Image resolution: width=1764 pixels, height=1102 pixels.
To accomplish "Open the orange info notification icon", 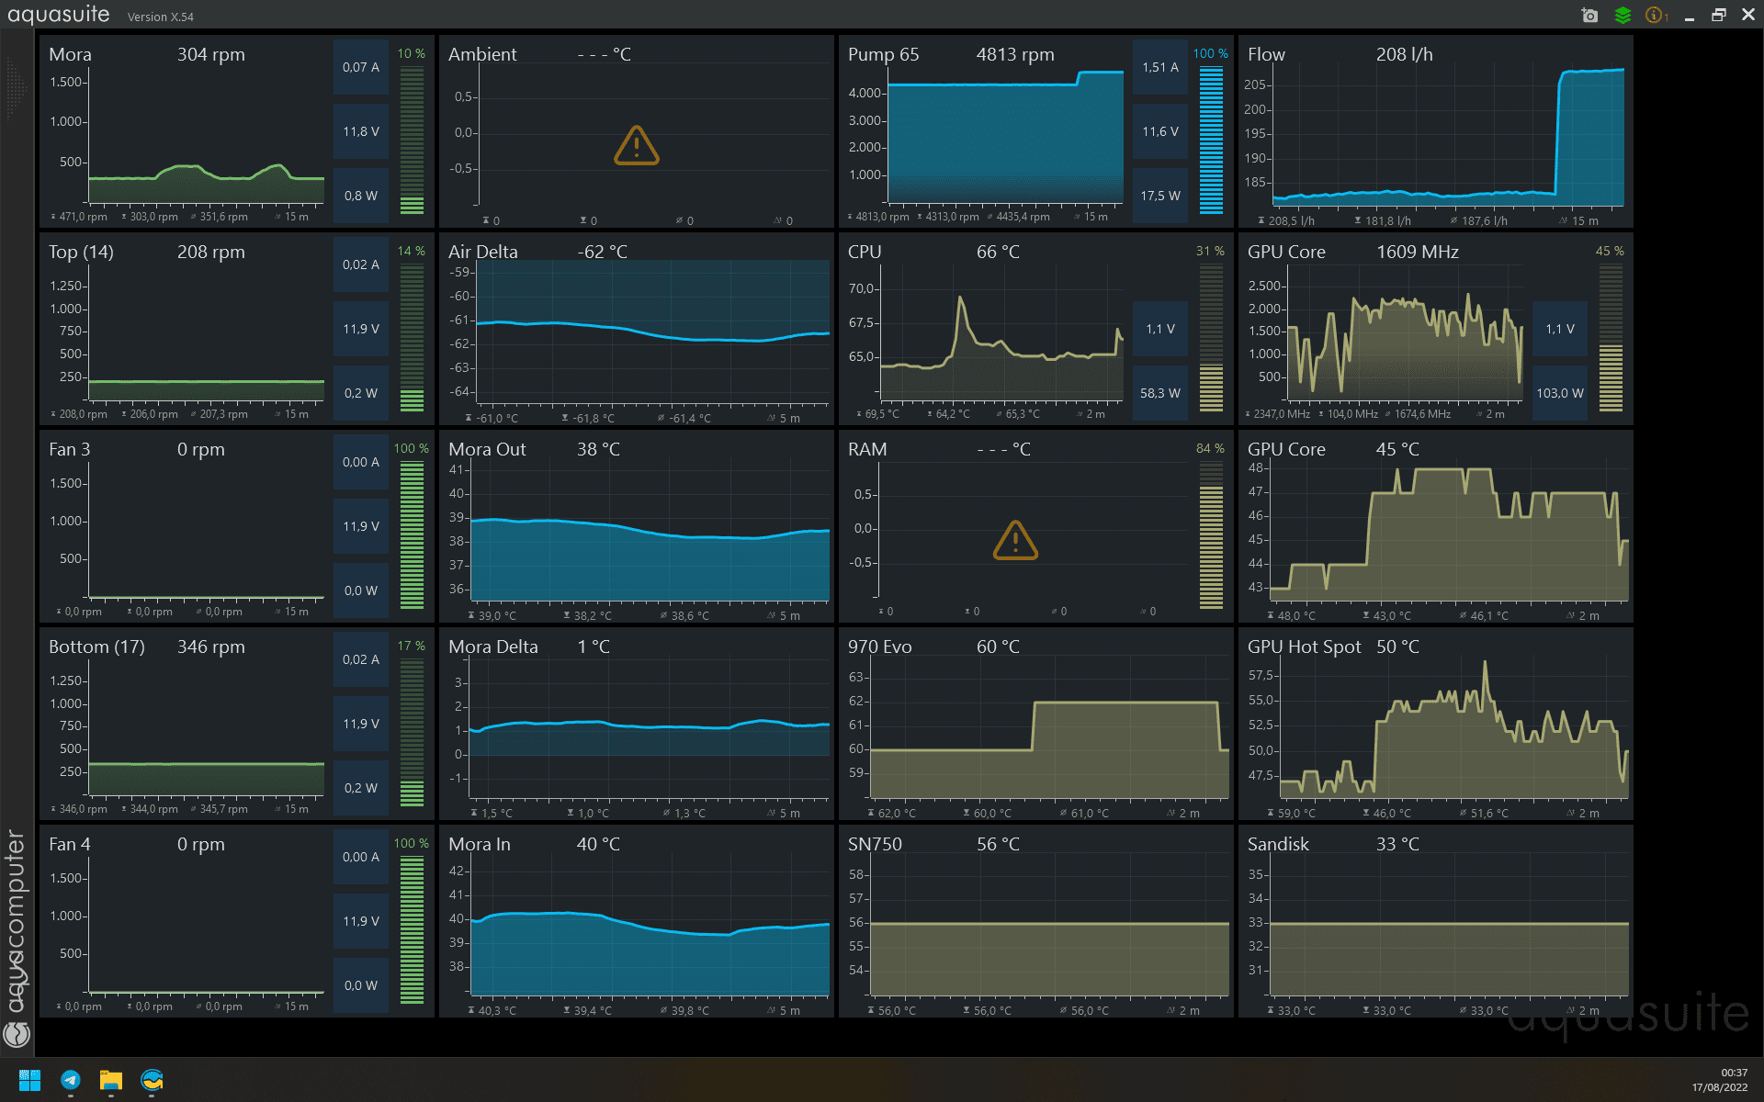I will point(1656,15).
